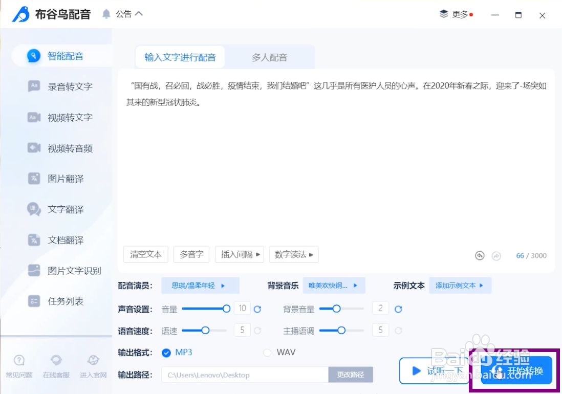The image size is (562, 394).
Task: Open 图片文字识别 in the sidebar
Action: (74, 271)
